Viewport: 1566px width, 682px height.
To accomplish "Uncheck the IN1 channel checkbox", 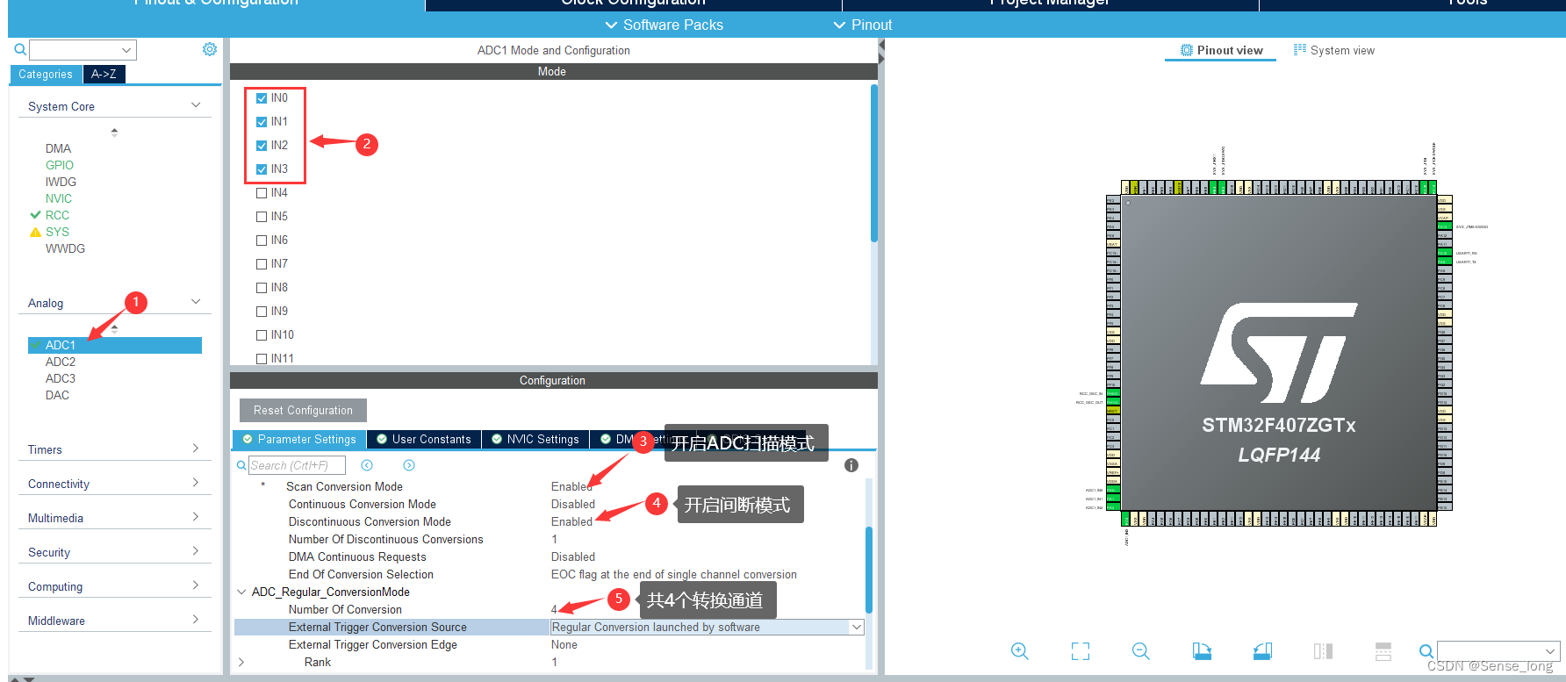I will click(262, 122).
